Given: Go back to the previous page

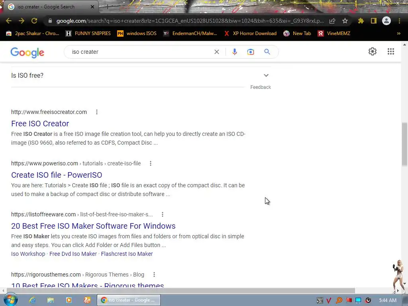Looking at the screenshot, I should [9, 21].
